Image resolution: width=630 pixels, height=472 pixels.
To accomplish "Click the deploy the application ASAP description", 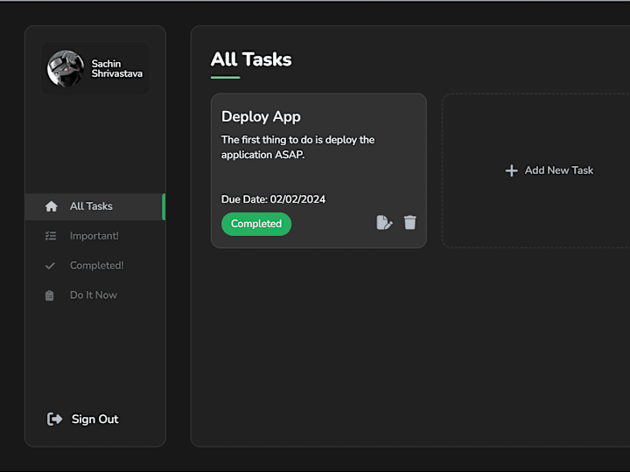I will tap(297, 148).
